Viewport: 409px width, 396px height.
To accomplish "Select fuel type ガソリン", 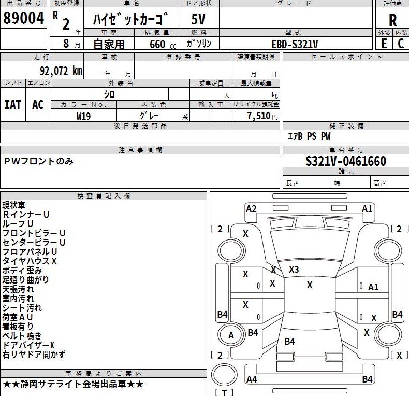I will pos(199,44).
